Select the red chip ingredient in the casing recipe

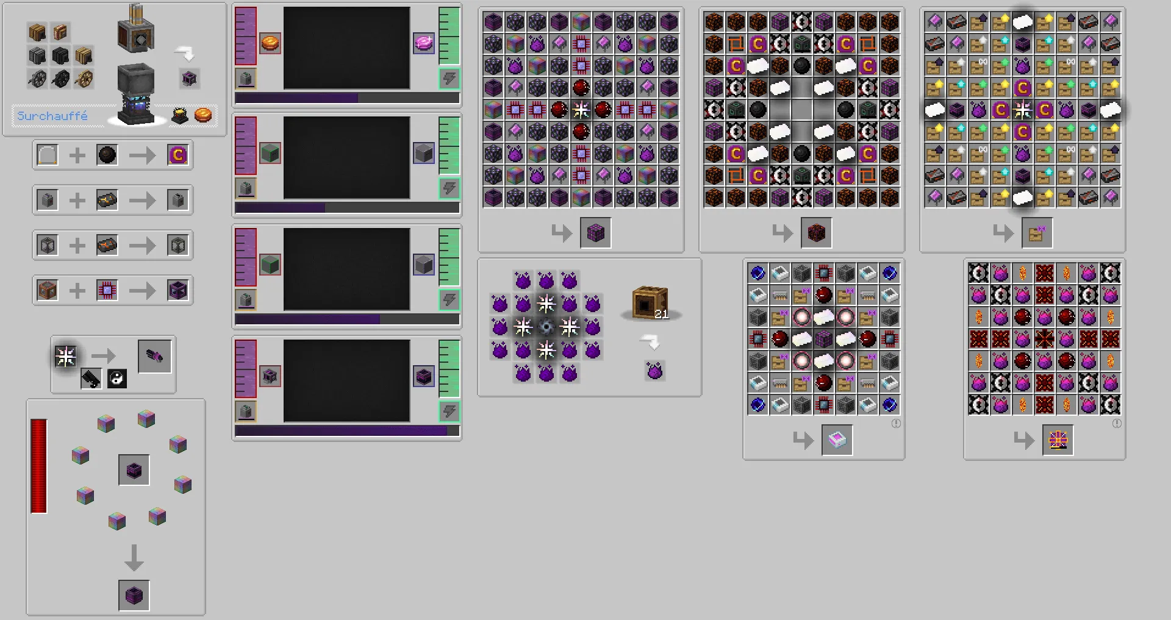107,290
